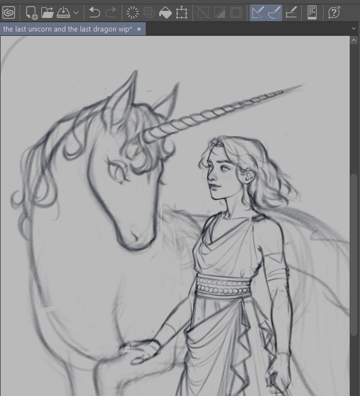Toggle show selection border icon

236,12
